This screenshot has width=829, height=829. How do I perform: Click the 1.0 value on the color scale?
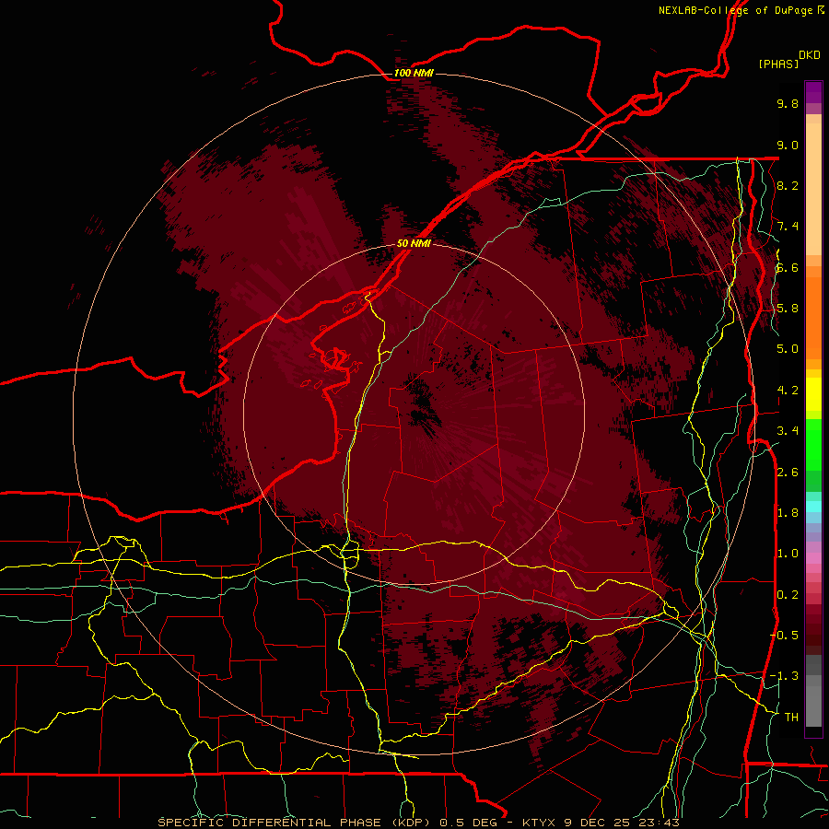tap(788, 554)
